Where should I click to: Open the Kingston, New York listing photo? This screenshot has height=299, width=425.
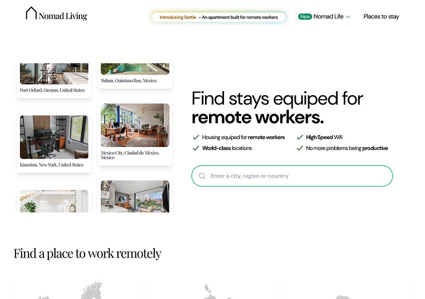[x=54, y=137]
